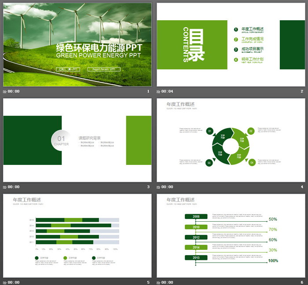This screenshot has width=308, height=285.
Task: Select the horizontal bar chart slide
Action: click(77, 235)
